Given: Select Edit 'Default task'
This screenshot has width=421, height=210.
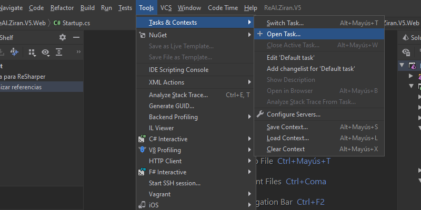Looking at the screenshot, I should click(319, 58).
